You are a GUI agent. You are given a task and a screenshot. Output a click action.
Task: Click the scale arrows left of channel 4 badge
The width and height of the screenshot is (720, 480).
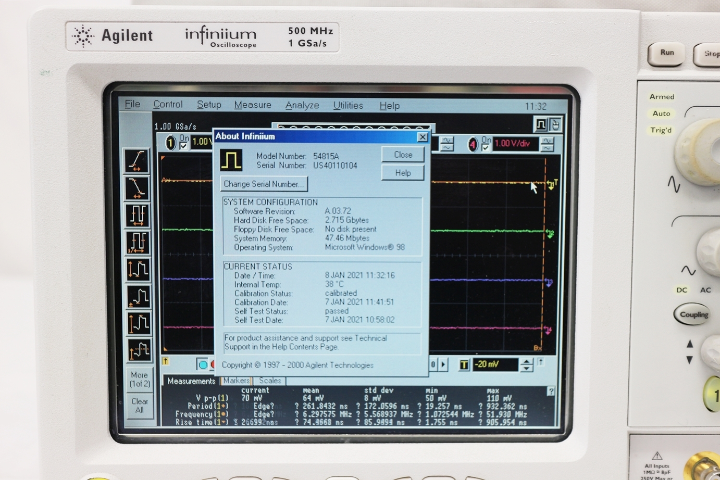[447, 144]
